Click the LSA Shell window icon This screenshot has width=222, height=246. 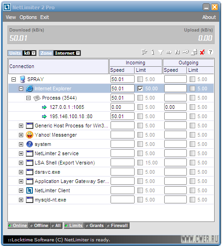tap(30, 163)
